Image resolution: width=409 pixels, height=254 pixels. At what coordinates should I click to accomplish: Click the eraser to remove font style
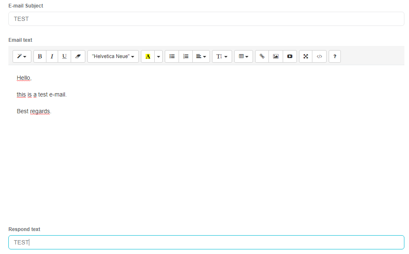tap(78, 56)
